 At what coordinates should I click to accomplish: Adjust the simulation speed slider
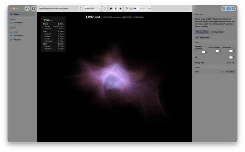[x=139, y=8]
